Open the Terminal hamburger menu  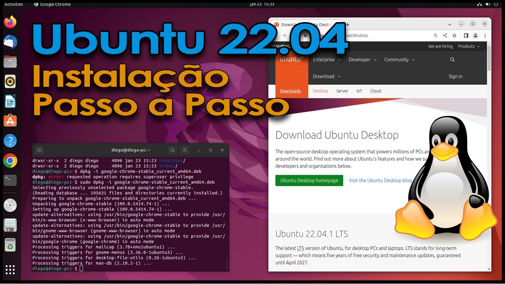[185, 150]
